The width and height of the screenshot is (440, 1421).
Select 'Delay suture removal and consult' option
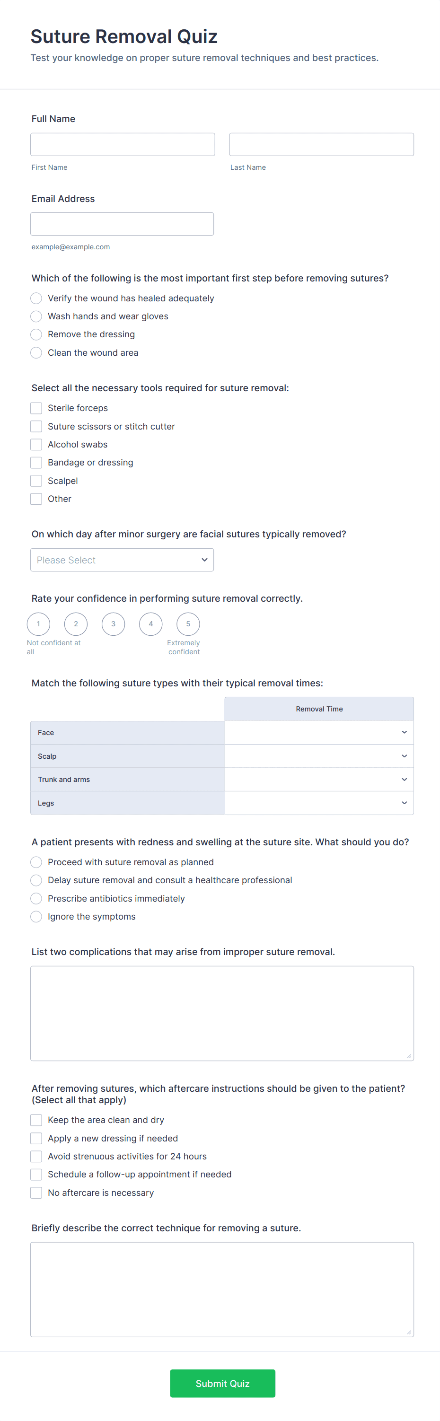(x=36, y=880)
